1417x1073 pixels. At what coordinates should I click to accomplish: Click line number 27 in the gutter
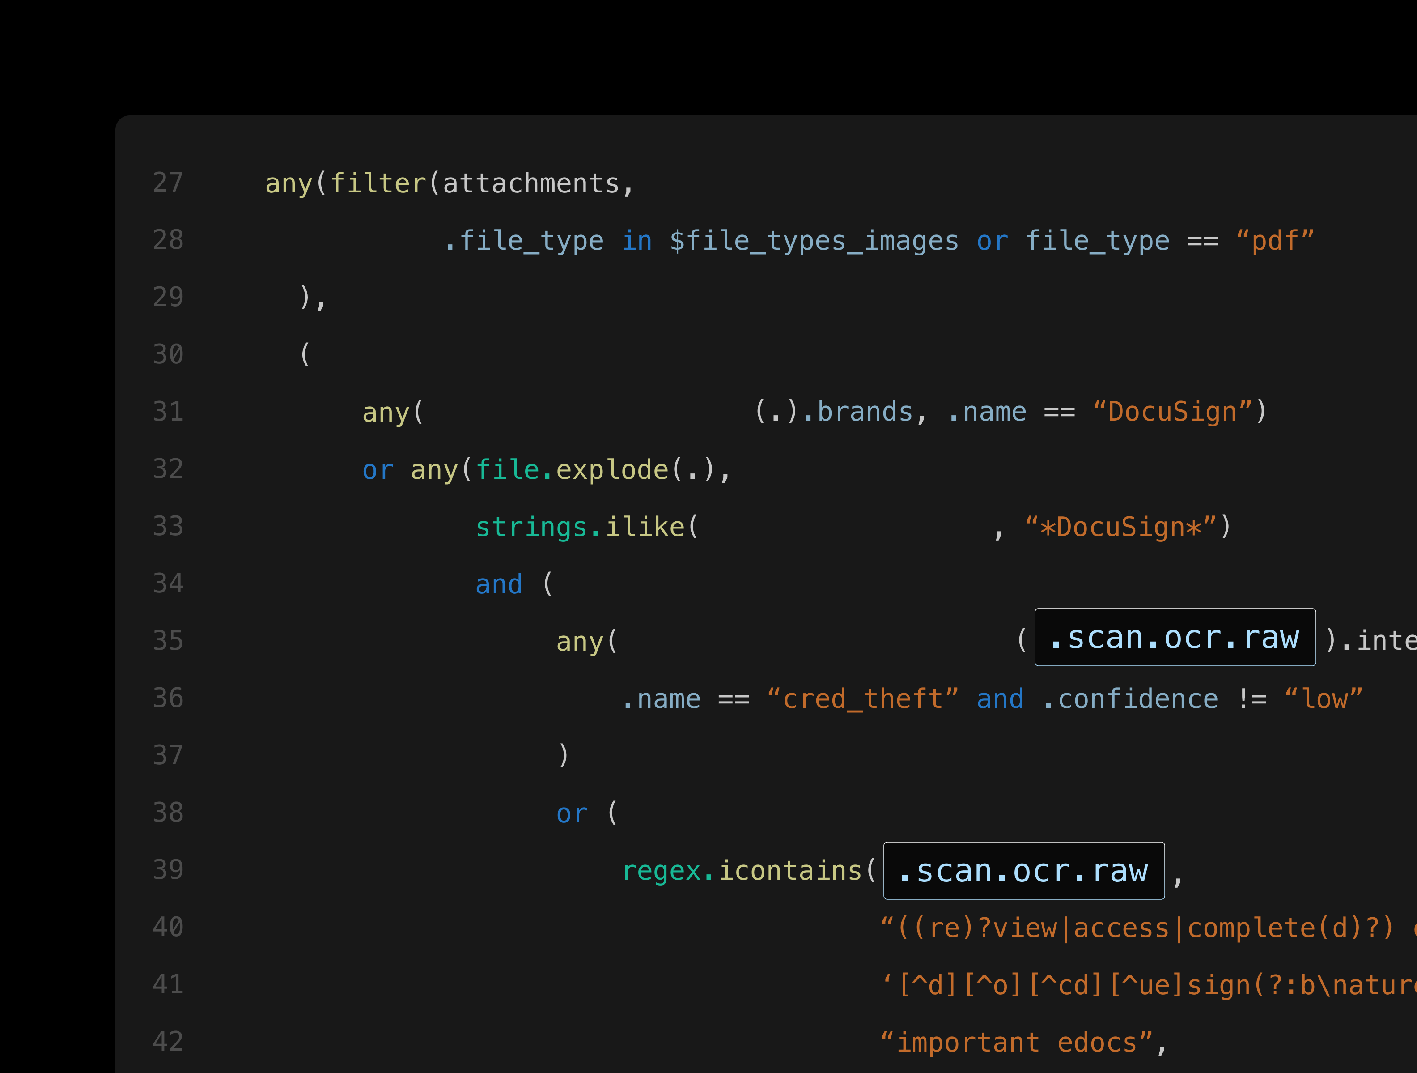point(168,183)
